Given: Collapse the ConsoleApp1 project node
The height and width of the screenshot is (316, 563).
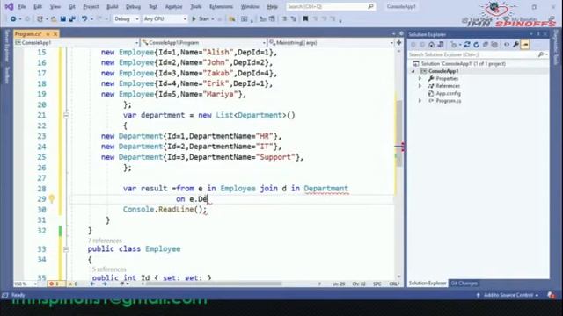Looking at the screenshot, I should point(413,71).
